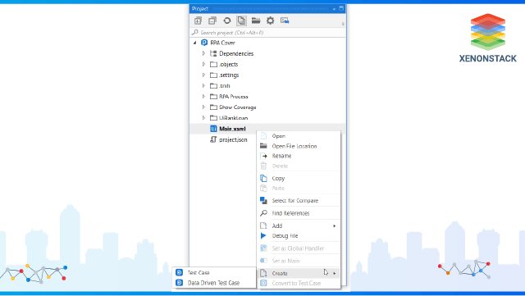Select the Show Coverage folder label
This screenshot has height=296, width=525.
(237, 107)
